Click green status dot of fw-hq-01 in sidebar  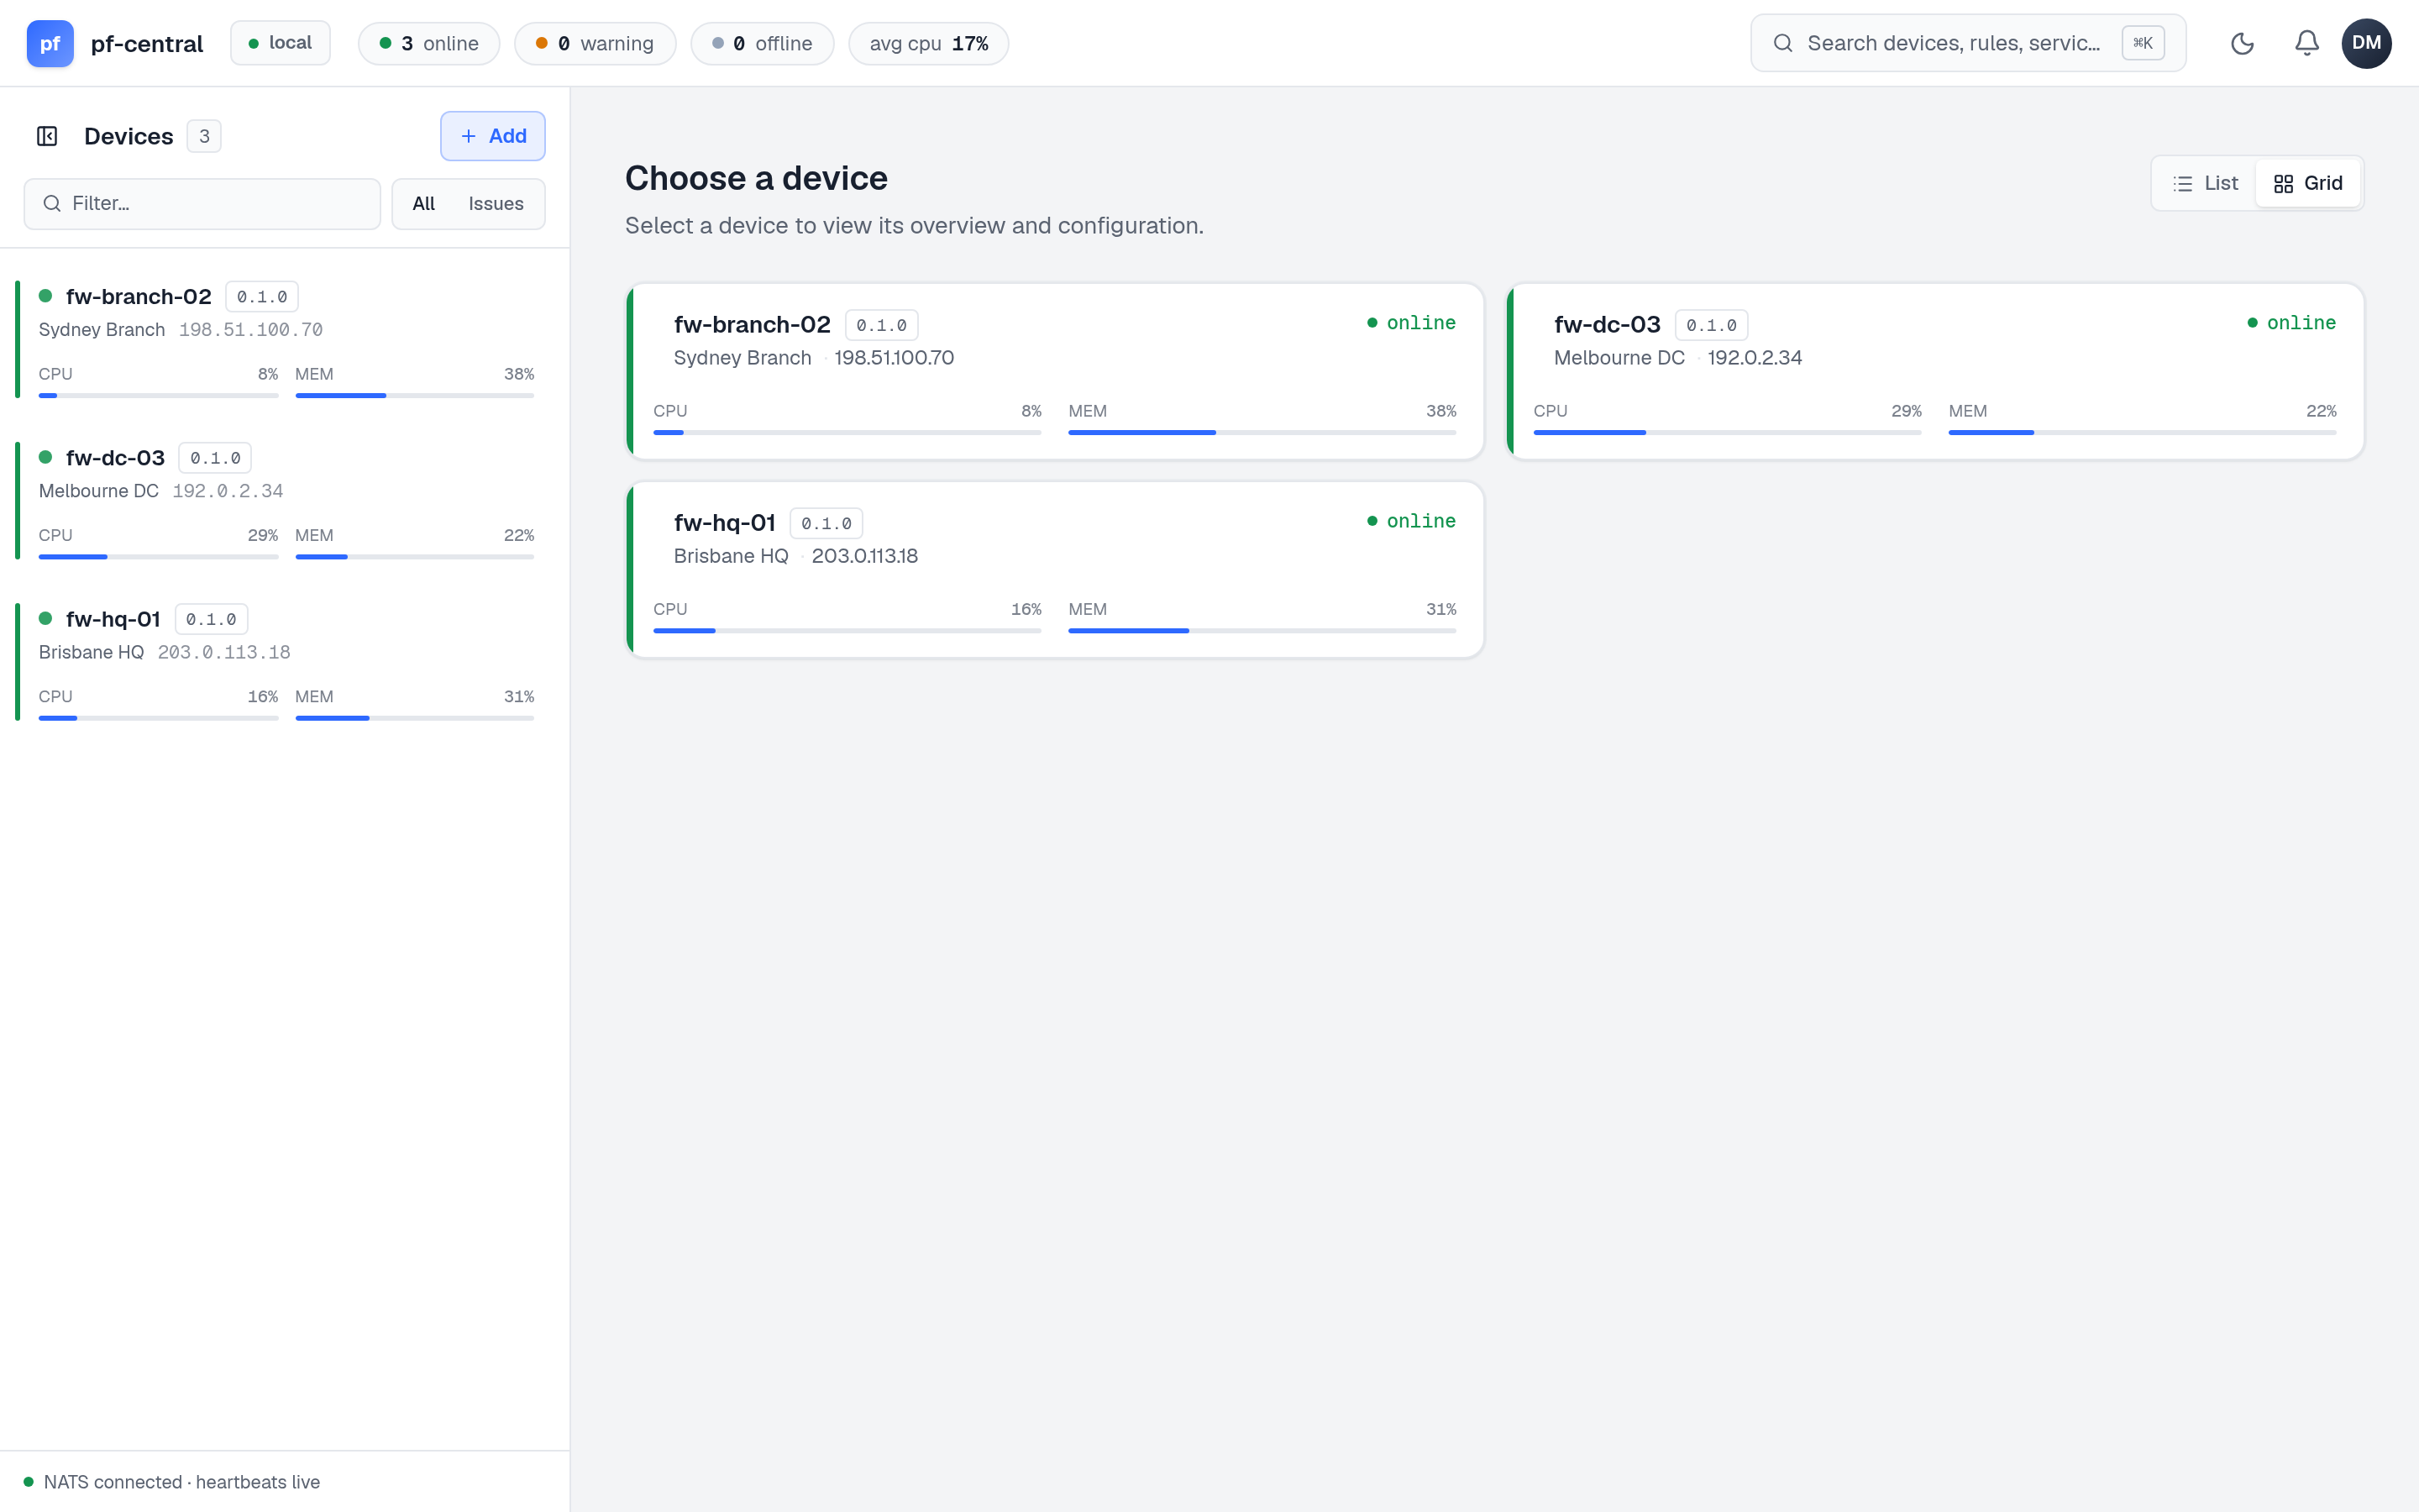coord(45,618)
